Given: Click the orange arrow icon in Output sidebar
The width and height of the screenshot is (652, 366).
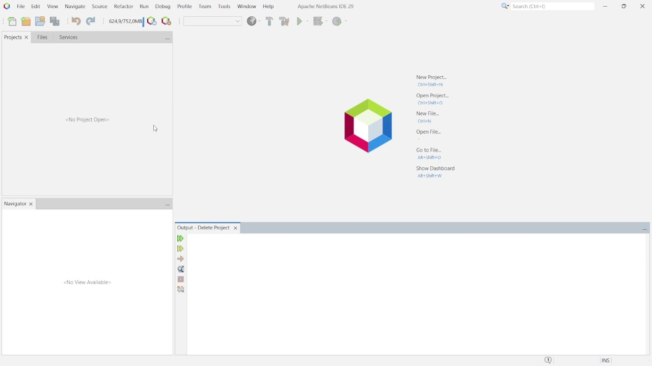Looking at the screenshot, I should (x=180, y=259).
